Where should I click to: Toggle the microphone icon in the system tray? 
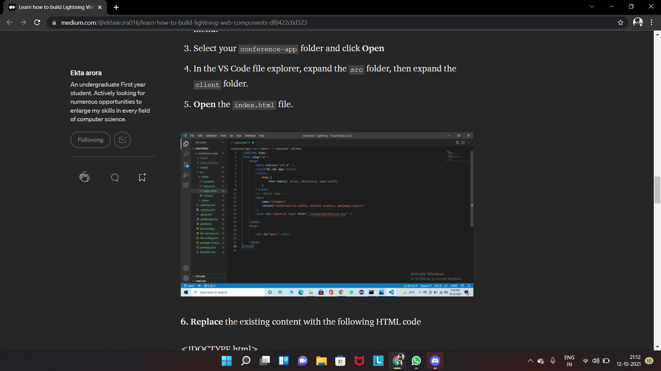(553, 361)
